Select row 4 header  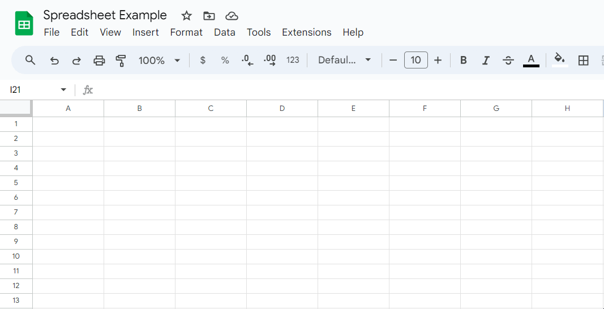coord(16,168)
